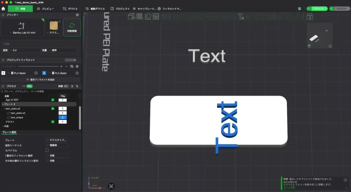Click the small lock icon near view cube
Screen dimensions: 351x192
[x=310, y=46]
